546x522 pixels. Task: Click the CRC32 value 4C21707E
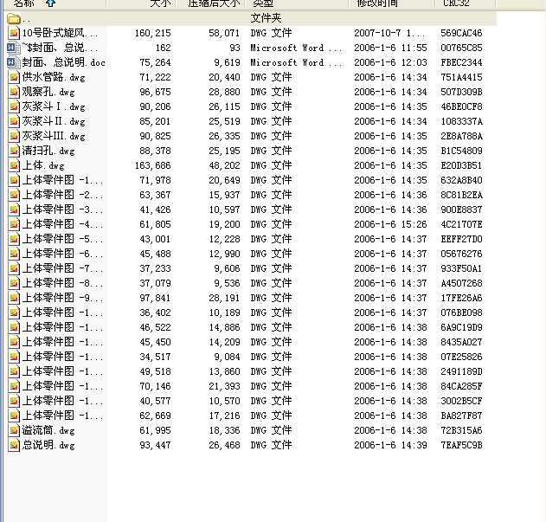pos(461,224)
